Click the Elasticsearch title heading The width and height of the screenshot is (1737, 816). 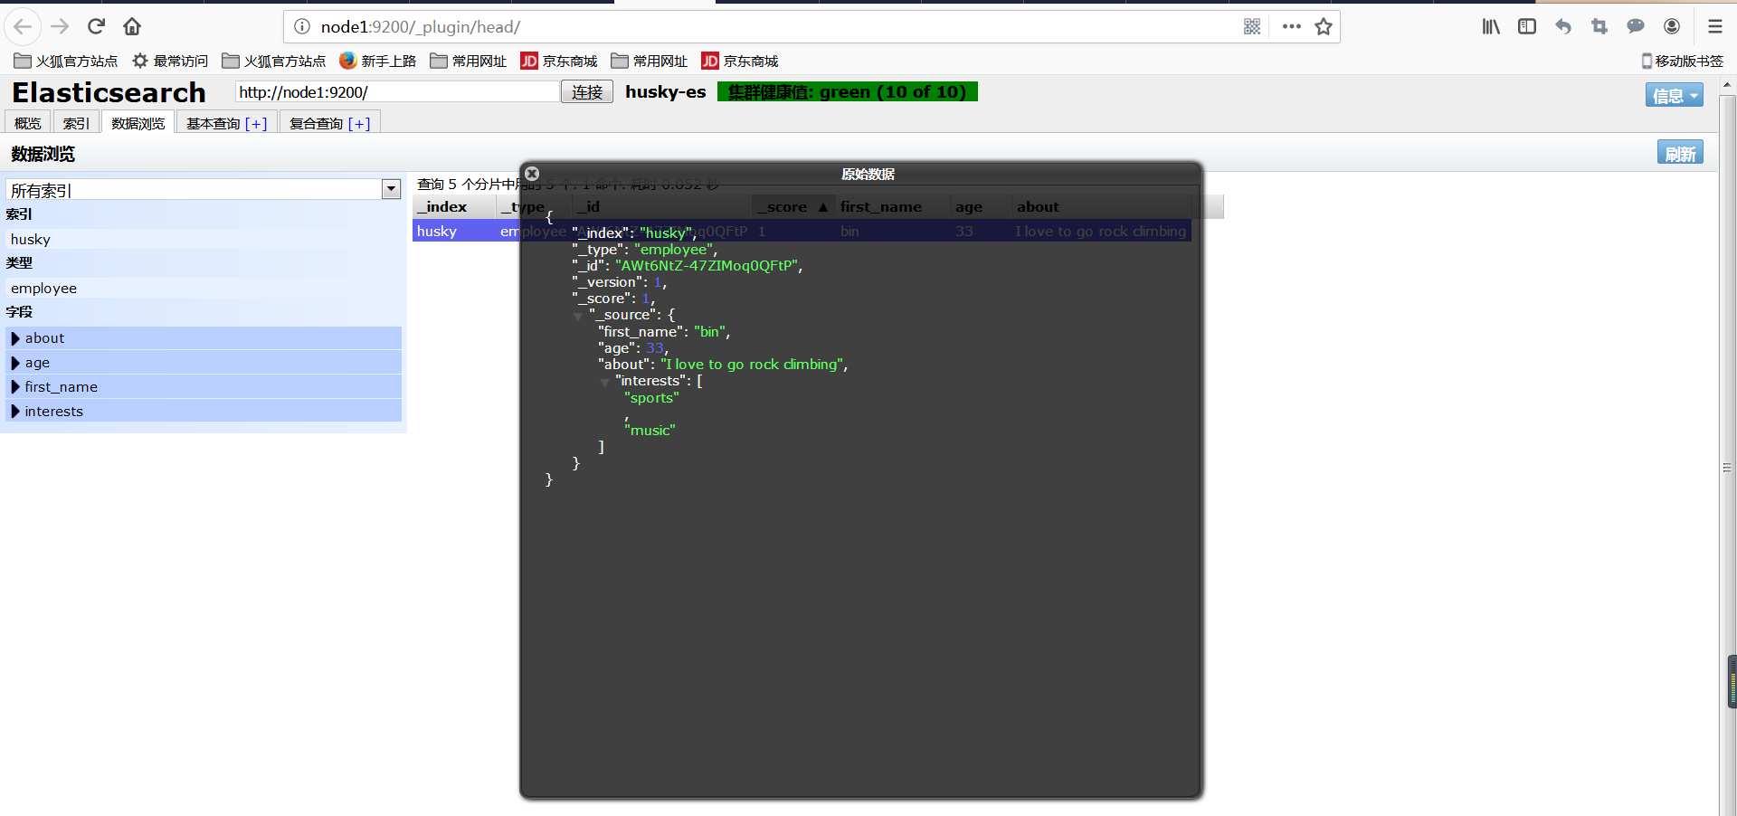tap(109, 92)
